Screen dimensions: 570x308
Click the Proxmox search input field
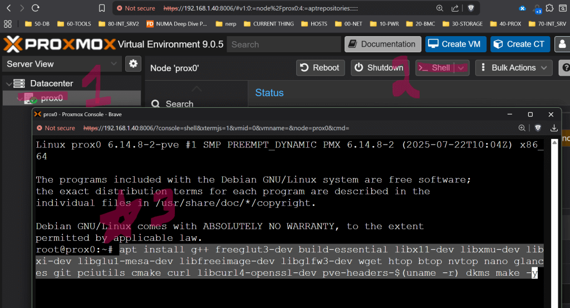284,44
